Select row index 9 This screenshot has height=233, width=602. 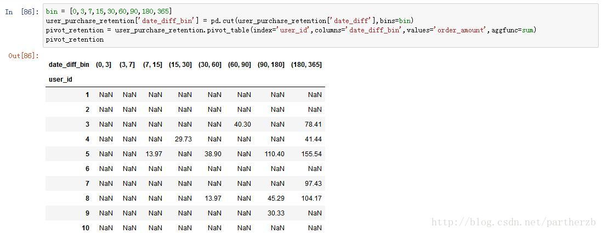pos(88,213)
